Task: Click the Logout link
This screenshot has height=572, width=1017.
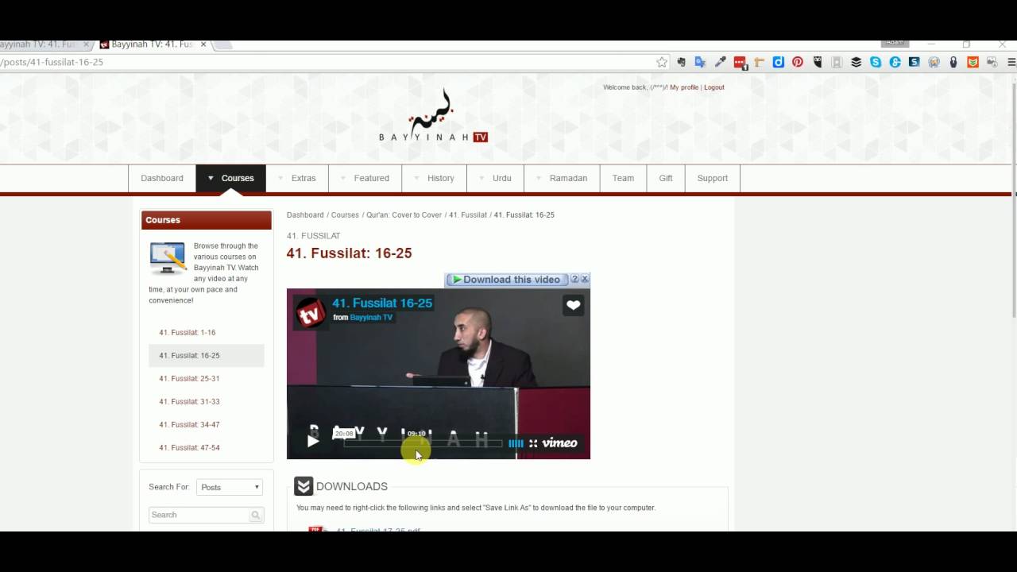Action: click(714, 87)
